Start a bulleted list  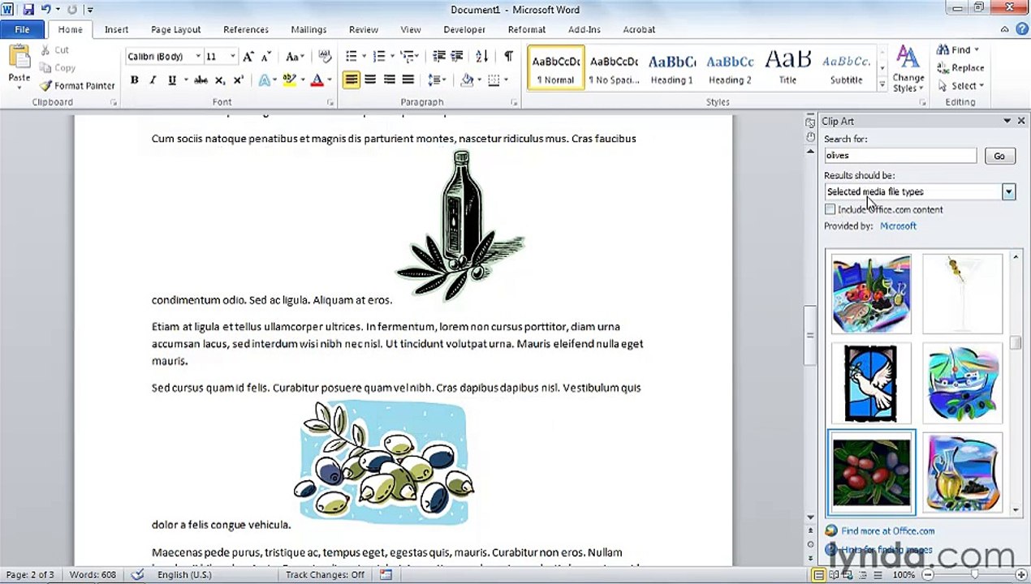[352, 56]
